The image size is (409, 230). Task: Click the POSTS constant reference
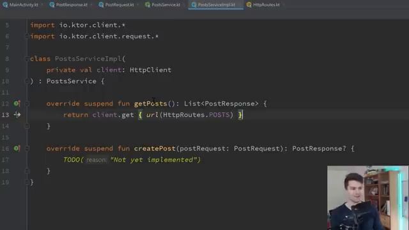click(x=219, y=115)
